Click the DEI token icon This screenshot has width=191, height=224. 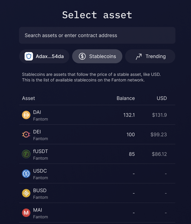coord(26,135)
